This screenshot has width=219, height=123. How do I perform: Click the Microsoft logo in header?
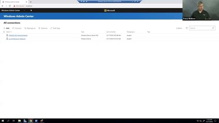click(x=109, y=11)
